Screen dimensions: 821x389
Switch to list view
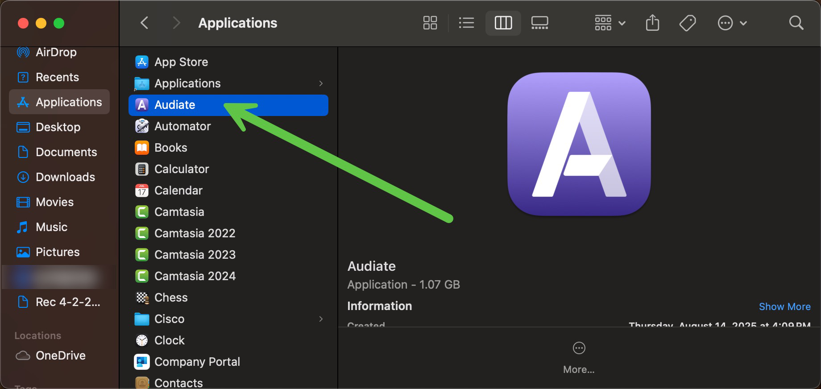(x=466, y=23)
